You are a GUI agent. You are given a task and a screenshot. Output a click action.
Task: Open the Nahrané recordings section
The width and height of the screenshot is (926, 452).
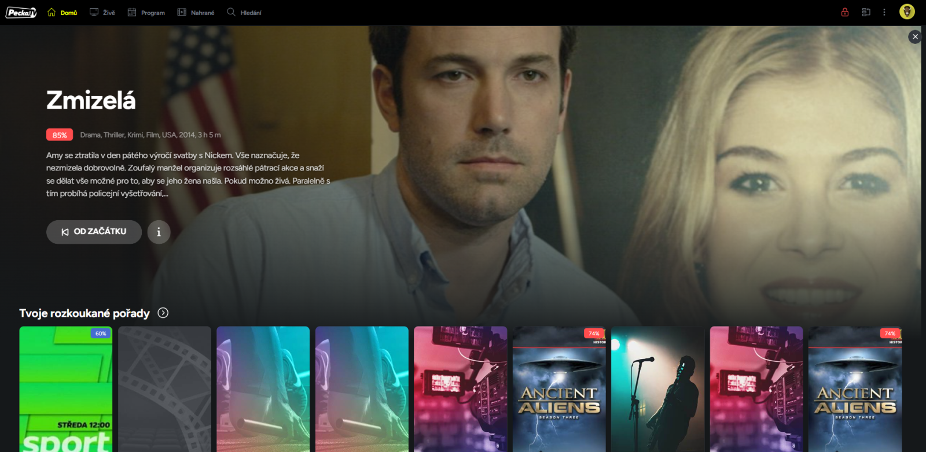coord(196,13)
